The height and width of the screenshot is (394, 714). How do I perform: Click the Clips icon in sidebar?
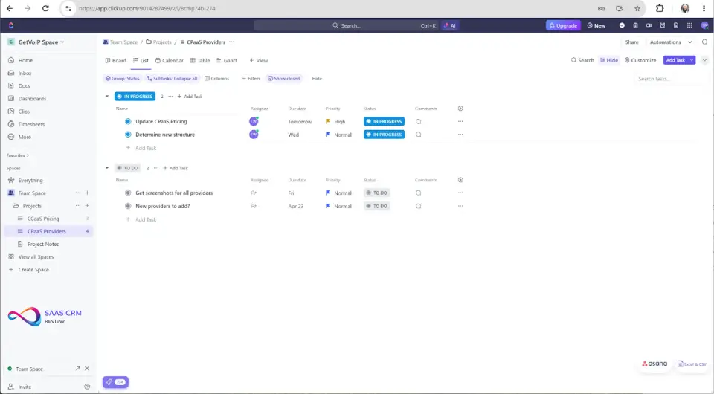pos(11,112)
